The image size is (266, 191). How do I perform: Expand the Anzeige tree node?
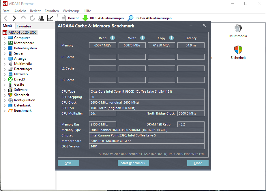[x=5, y=59]
